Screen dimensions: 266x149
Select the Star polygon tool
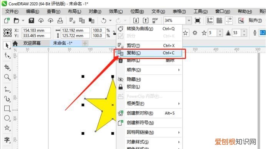pyautogui.click(x=7, y=127)
